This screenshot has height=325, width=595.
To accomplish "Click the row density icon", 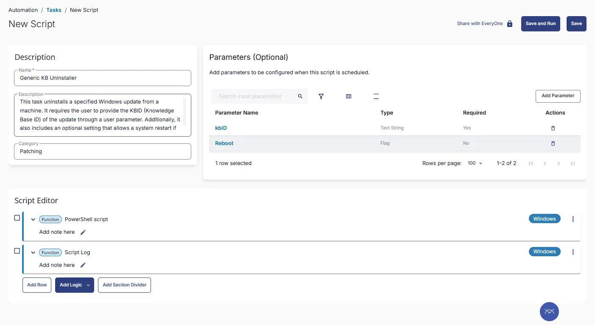I will pyautogui.click(x=376, y=97).
